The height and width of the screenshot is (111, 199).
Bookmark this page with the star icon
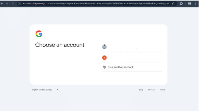pos(173,4)
